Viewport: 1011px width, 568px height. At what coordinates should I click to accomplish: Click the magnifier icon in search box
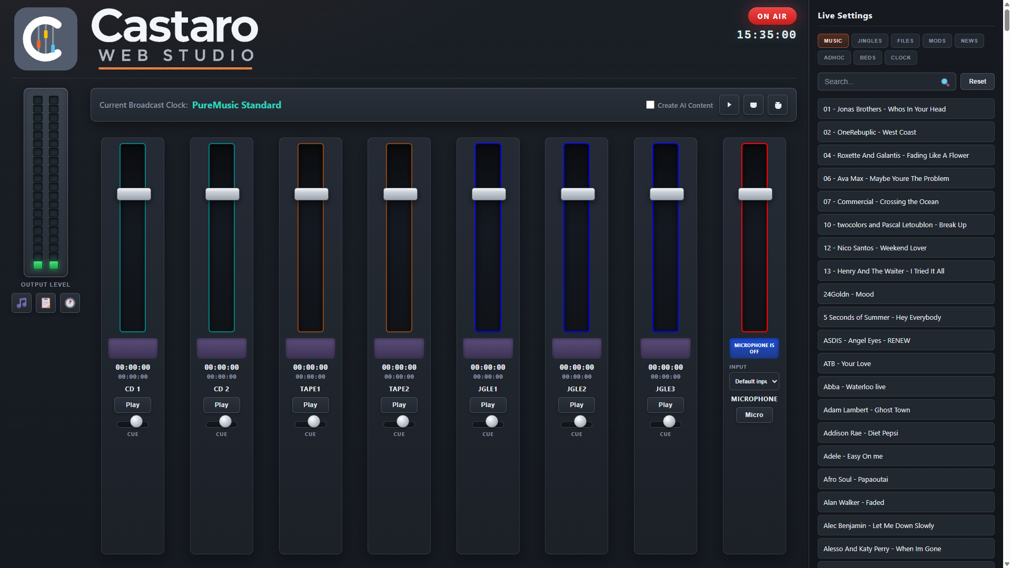945,82
